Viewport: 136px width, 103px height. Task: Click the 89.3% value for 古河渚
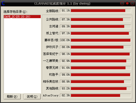tap(65, 26)
